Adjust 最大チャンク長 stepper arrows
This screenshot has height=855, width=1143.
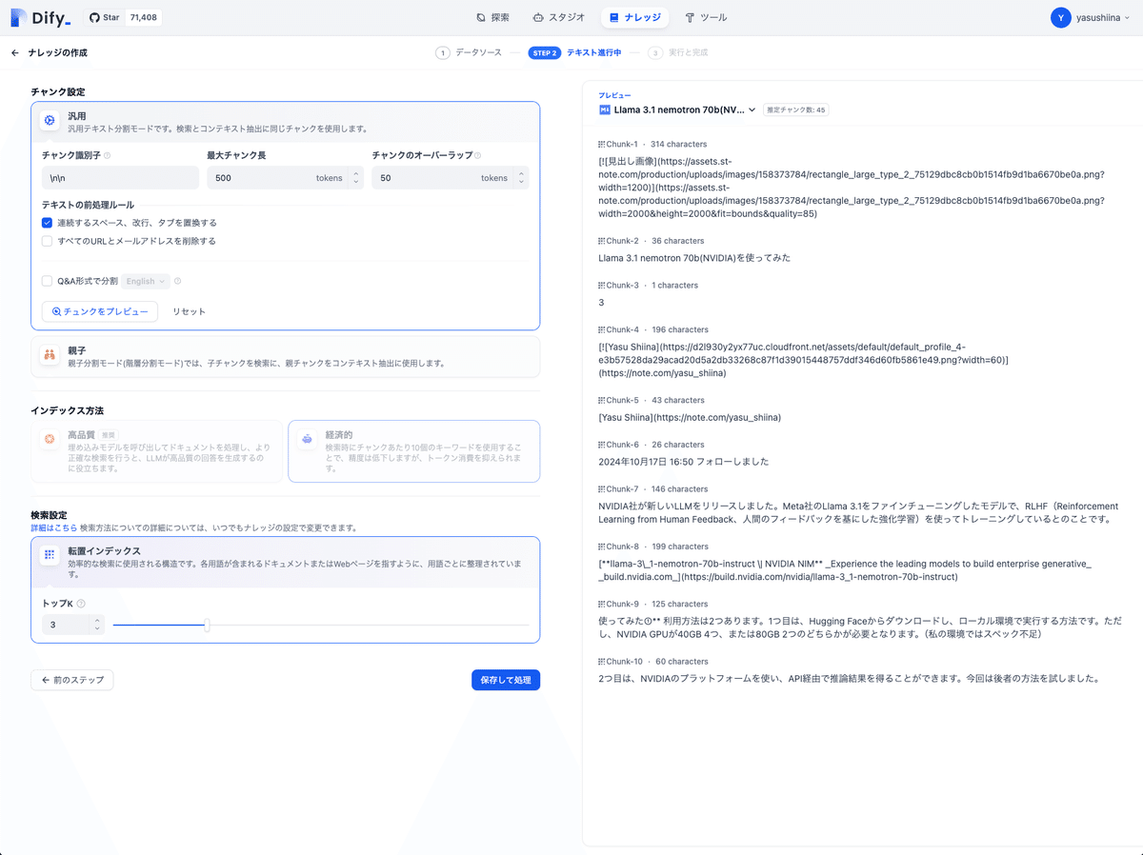click(x=356, y=178)
